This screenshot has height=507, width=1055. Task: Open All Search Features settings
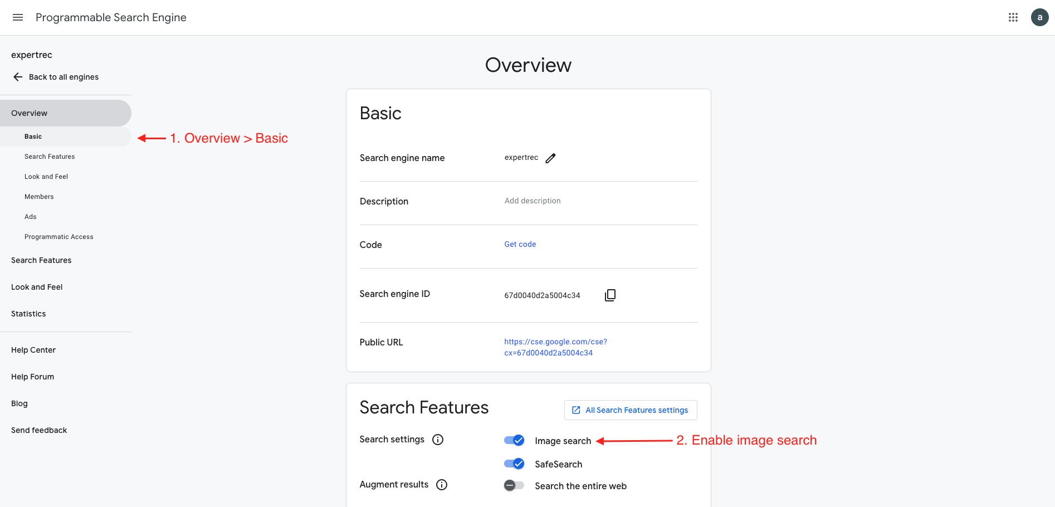tap(630, 410)
